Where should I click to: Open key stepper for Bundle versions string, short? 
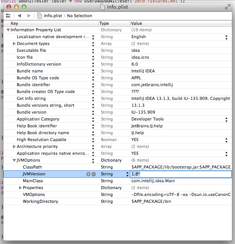click(x=93, y=106)
